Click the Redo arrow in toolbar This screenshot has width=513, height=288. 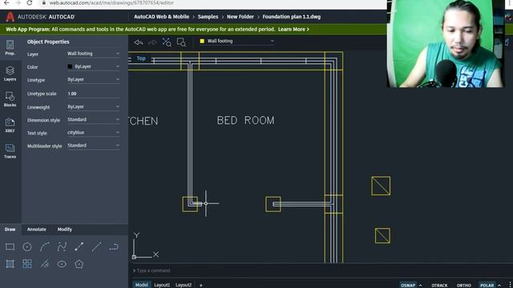(x=152, y=42)
